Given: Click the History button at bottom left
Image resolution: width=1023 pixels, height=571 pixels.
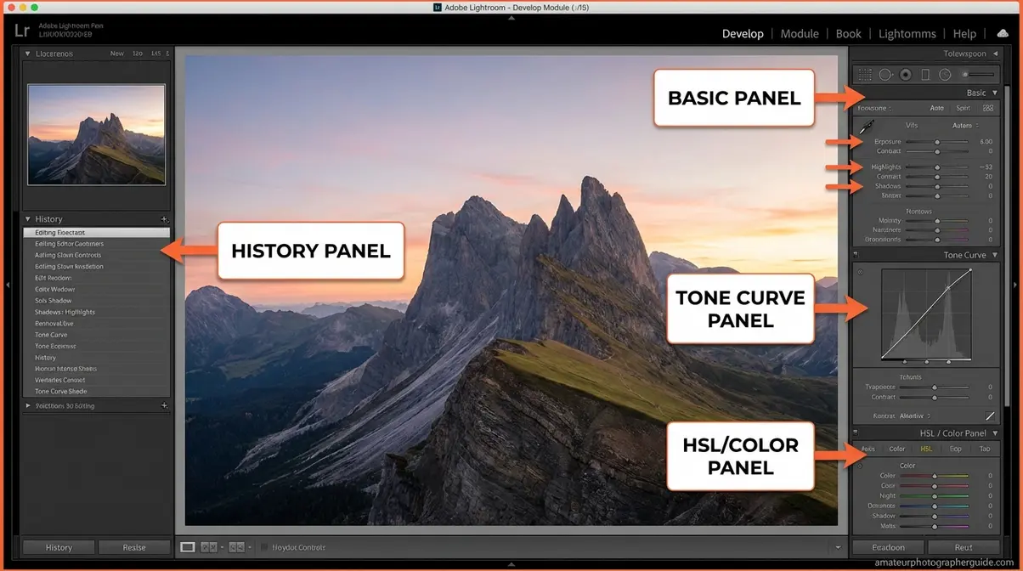Looking at the screenshot, I should point(58,547).
